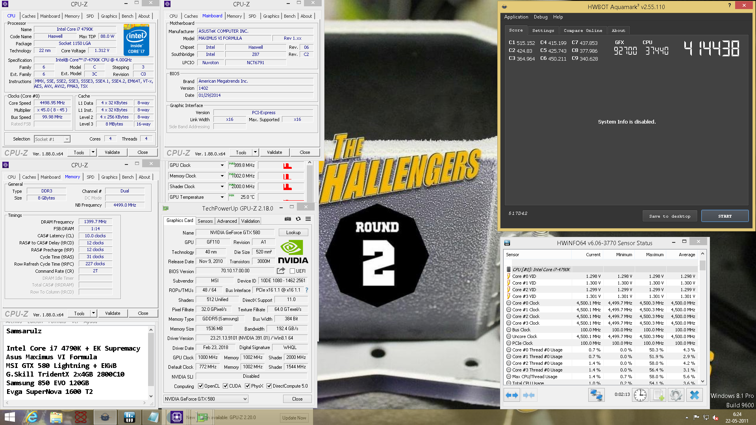Viewport: 756px width, 425px height.
Task: Click the HWBOT Aquamark taskbar icon
Action: 105,417
